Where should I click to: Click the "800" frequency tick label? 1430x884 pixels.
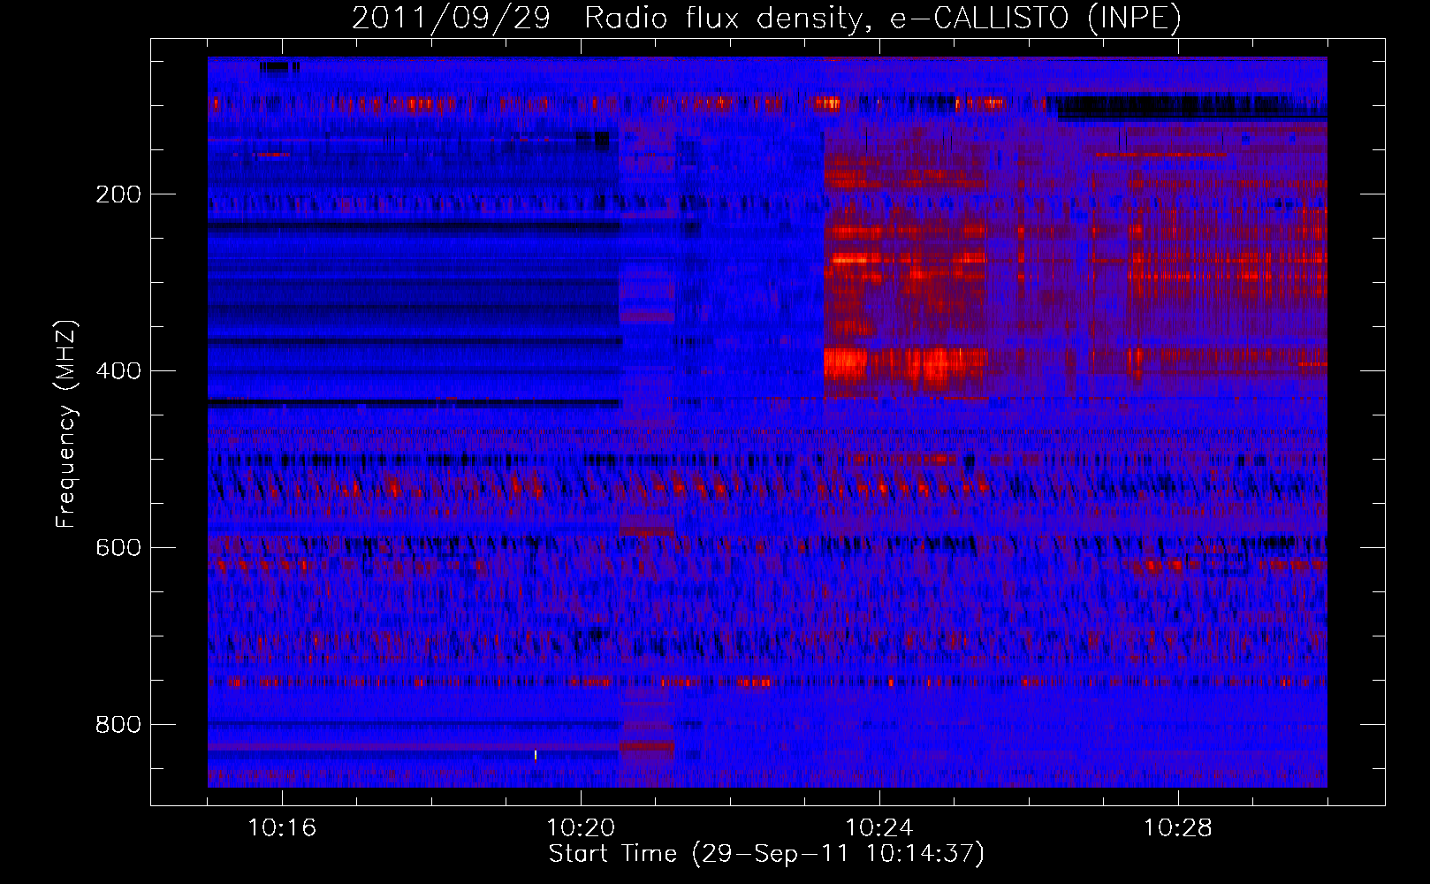pos(118,725)
